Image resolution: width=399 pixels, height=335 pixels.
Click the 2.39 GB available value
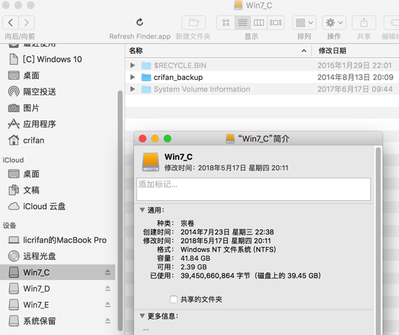click(194, 267)
